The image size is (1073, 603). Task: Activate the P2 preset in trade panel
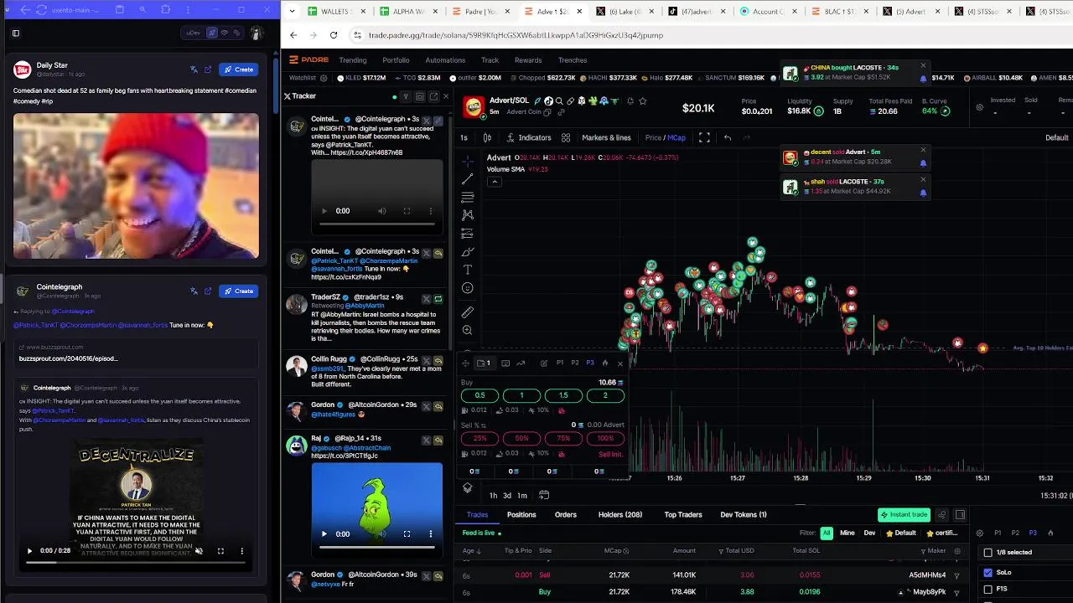[575, 363]
